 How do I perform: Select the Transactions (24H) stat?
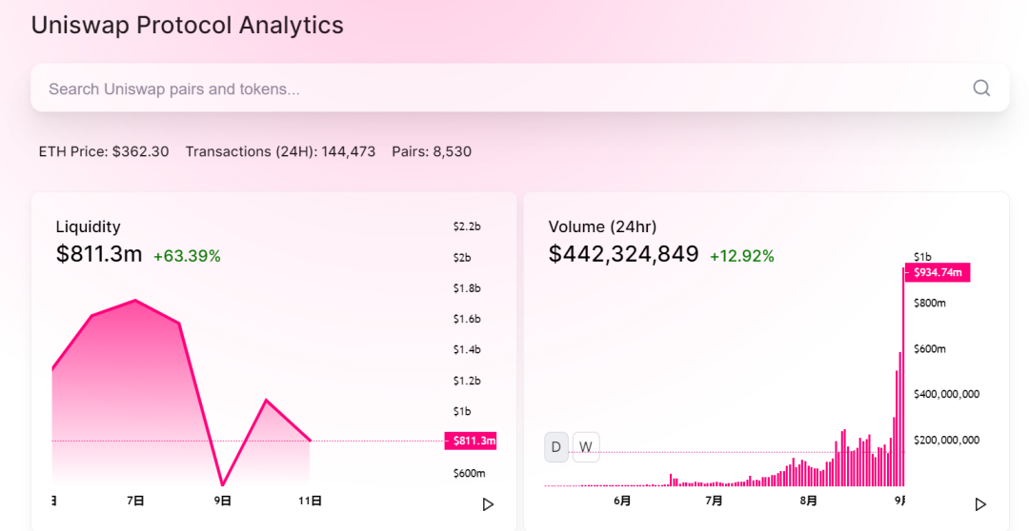pos(280,151)
